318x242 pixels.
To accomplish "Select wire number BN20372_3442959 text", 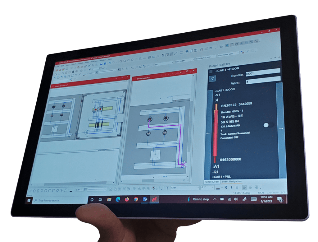I will pyautogui.click(x=236, y=105).
